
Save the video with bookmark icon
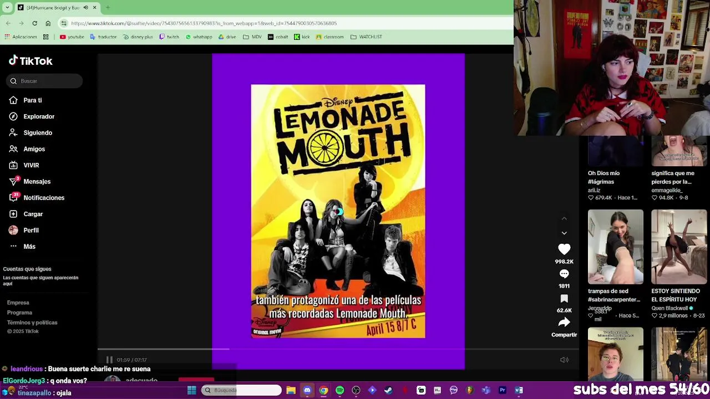pos(564,298)
